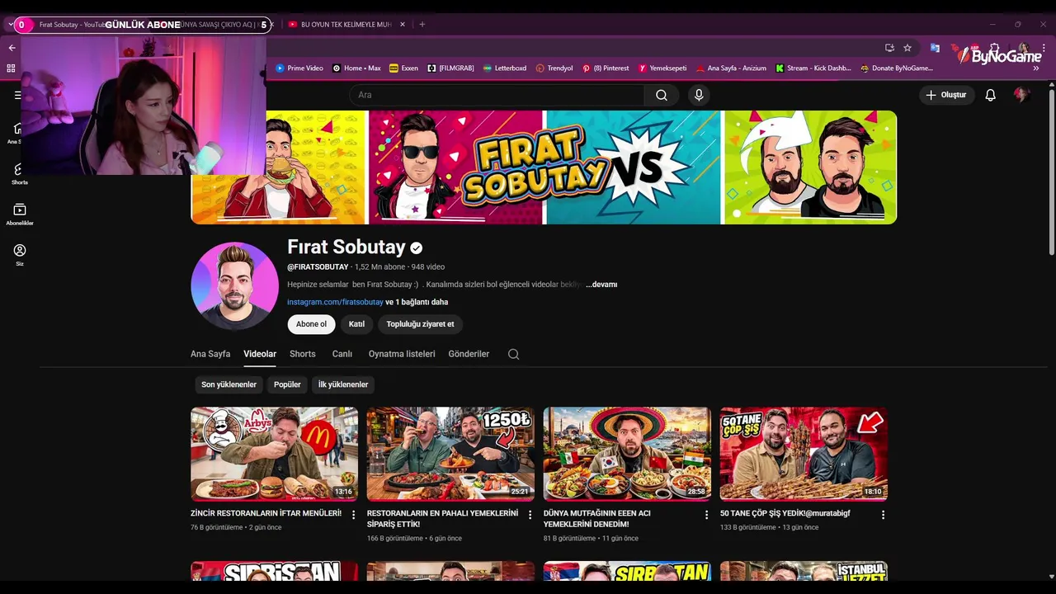
Task: Click the install app icon in address bar
Action: pos(889,48)
